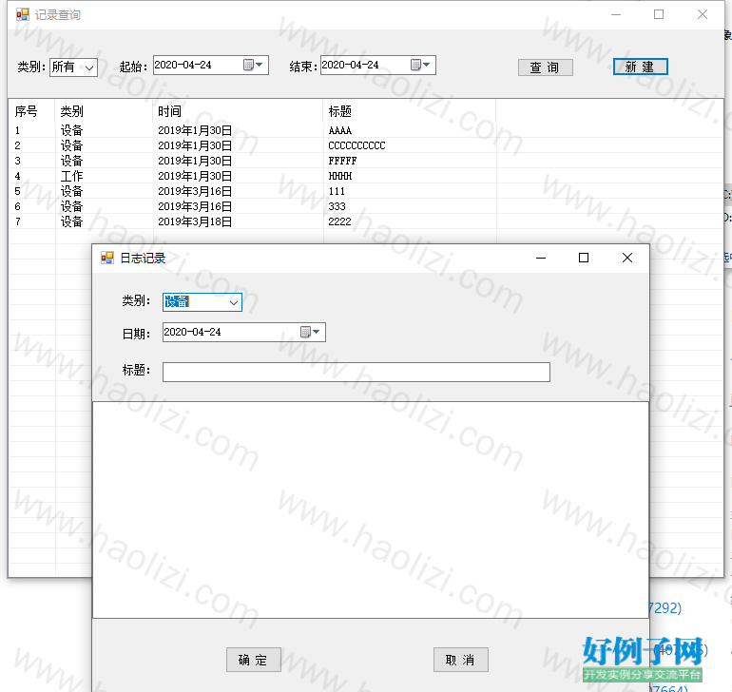732x692 pixels.
Task: Click the 2019年3月18日 date cell
Action: tap(195, 221)
